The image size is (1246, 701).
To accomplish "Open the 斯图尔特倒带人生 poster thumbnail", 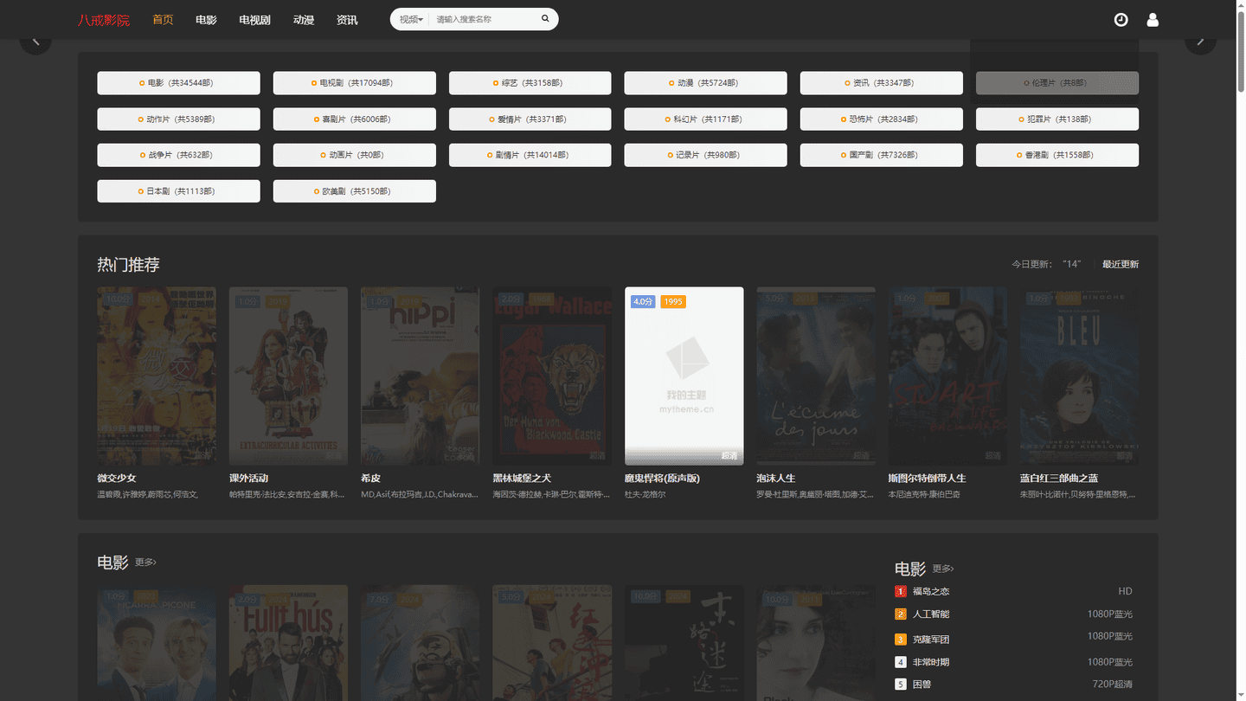I will click(x=947, y=376).
